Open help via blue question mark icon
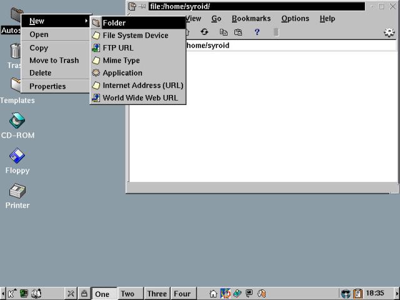This screenshot has width=400, height=300. coord(257,32)
